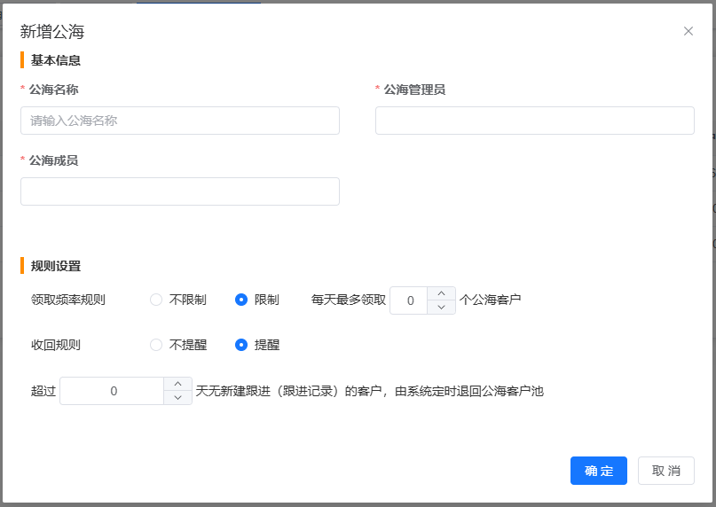
Task: Click the 每天最多领取 number input box
Action: 410,300
